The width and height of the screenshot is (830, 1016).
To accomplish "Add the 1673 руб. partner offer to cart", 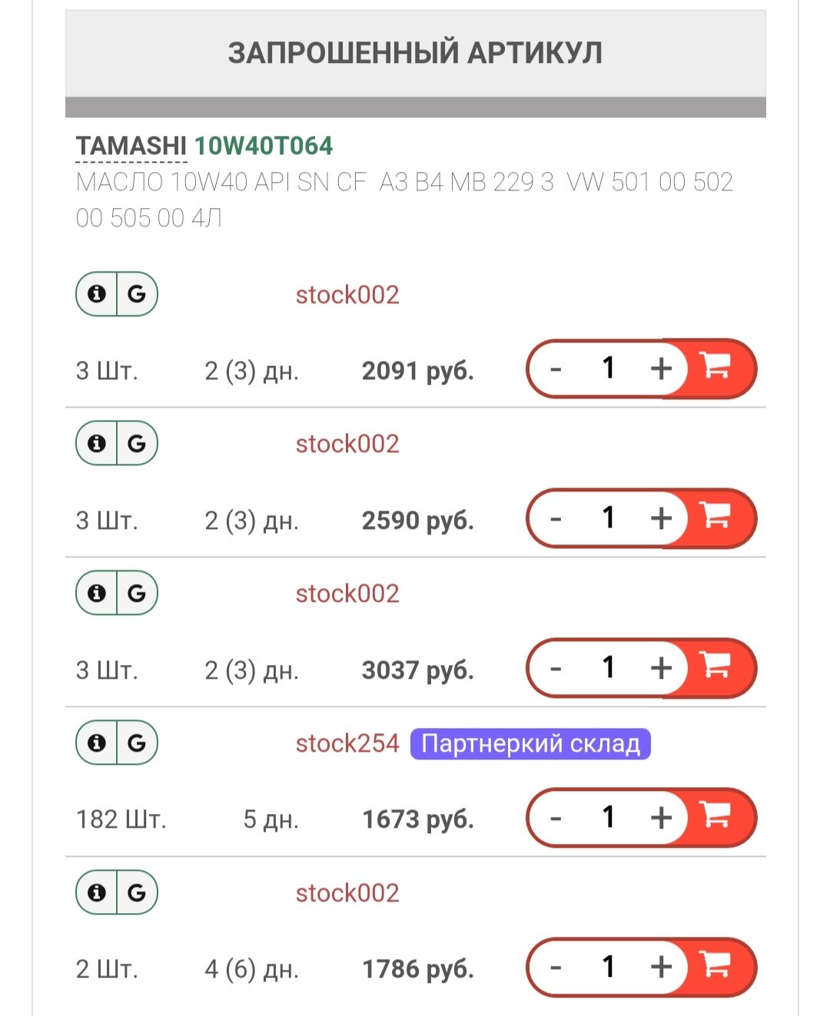I will coord(716,818).
